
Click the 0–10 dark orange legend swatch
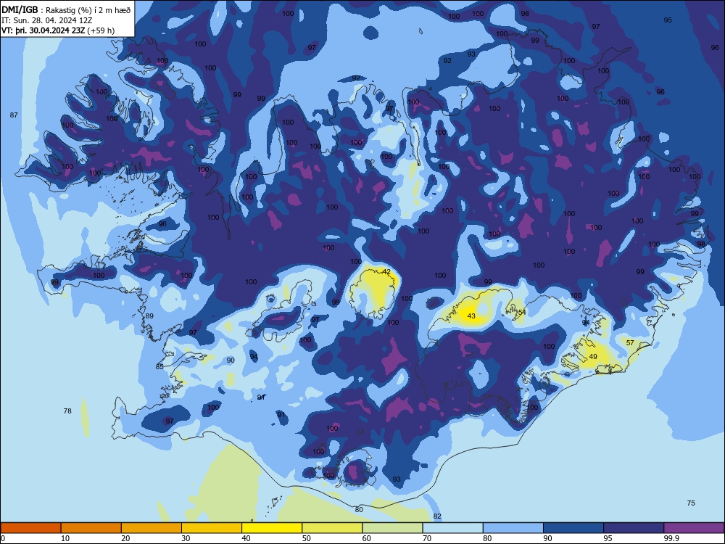pos(30,528)
